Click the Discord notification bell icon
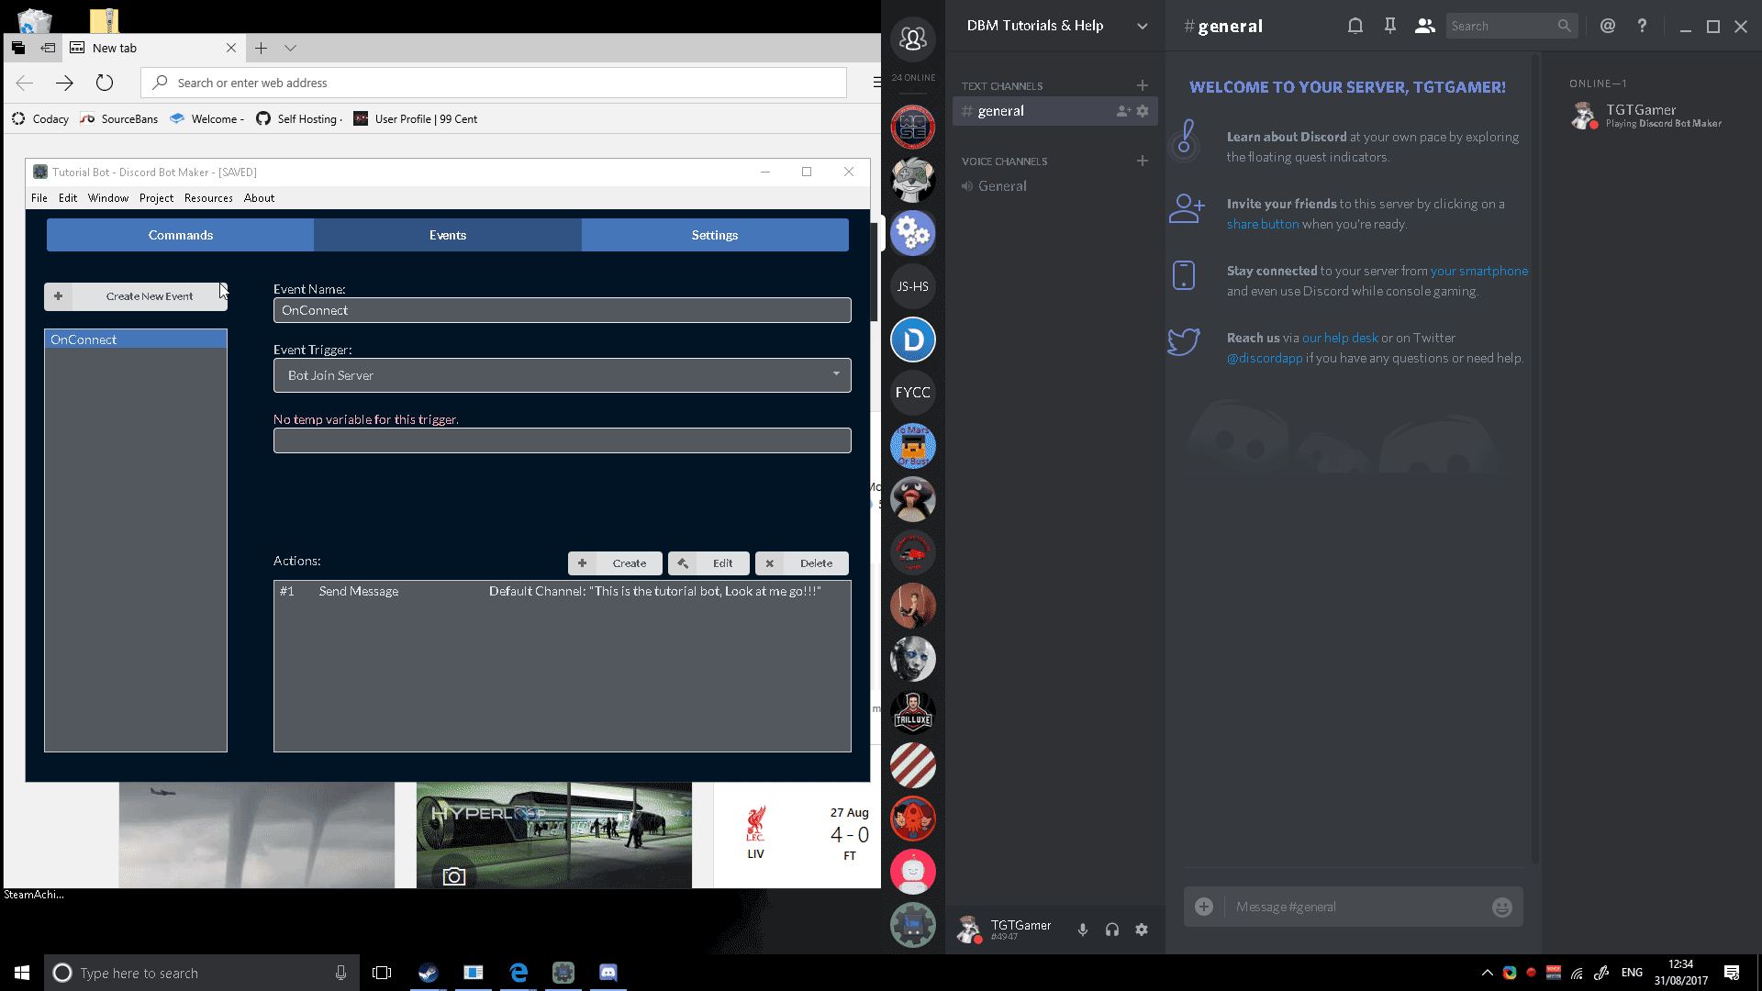Image resolution: width=1762 pixels, height=991 pixels. click(1355, 26)
